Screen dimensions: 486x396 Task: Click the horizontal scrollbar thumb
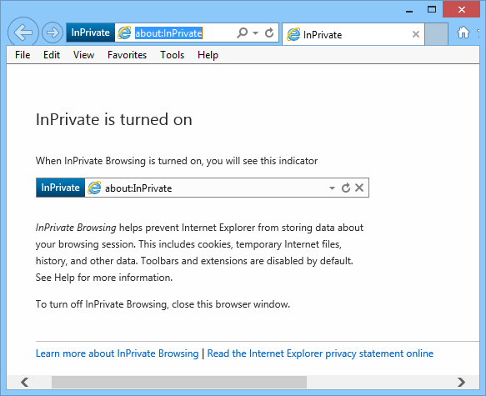click(179, 382)
